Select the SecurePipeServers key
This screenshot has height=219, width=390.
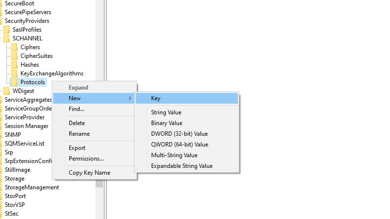(28, 12)
